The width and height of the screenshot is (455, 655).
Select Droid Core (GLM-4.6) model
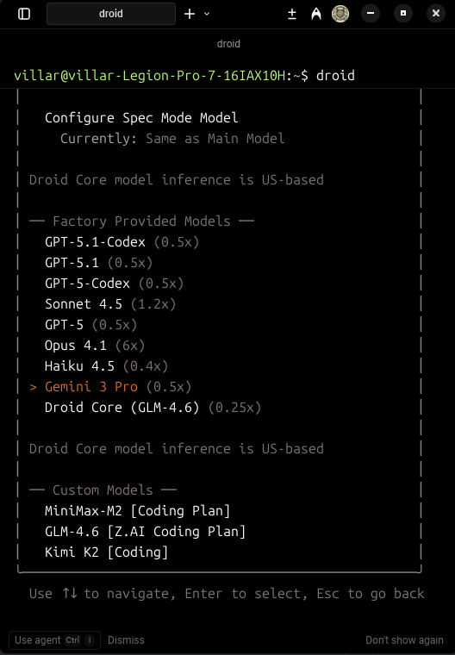153,408
